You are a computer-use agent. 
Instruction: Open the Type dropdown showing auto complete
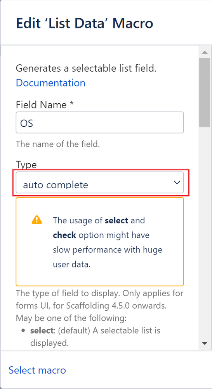100,182
